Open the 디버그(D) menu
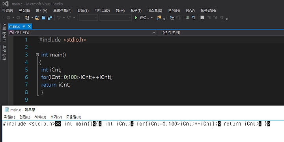 pos(102,11)
